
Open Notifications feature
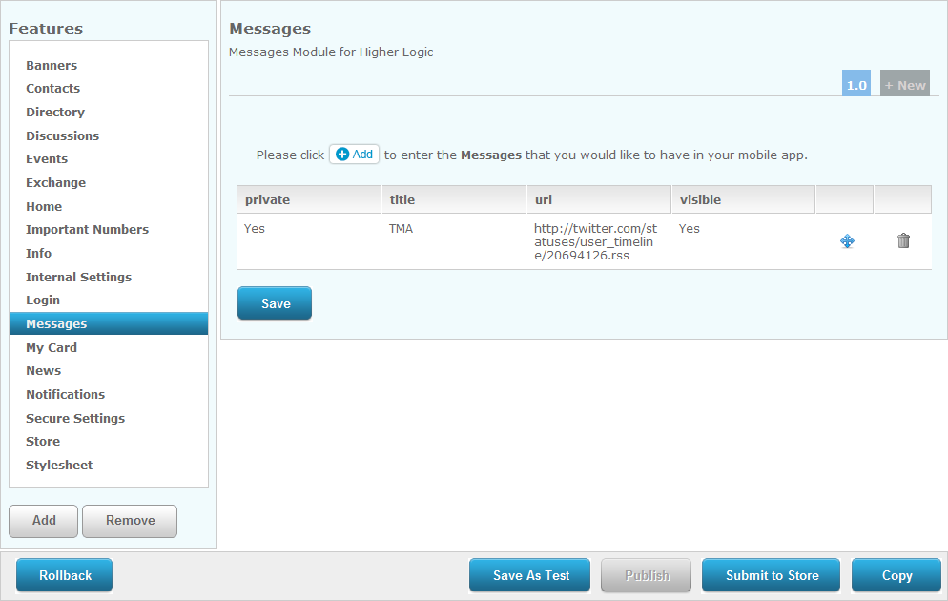(x=65, y=395)
